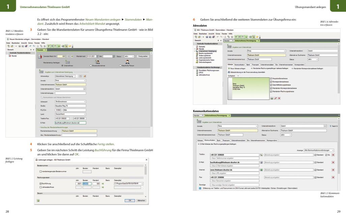The height and width of the screenshot is (218, 346).
Task: Click the green OK icon in Leistungen anlegen dialog
Action: (x=38, y=201)
